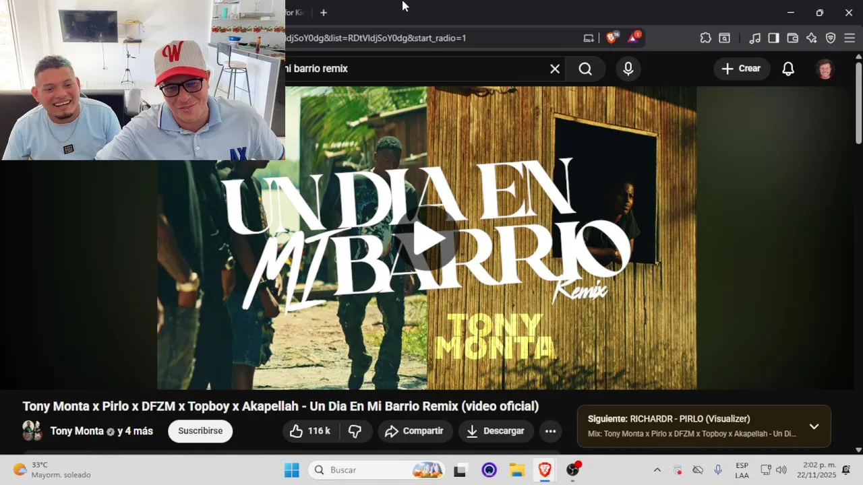The height and width of the screenshot is (485, 863).
Task: Click the Descargar download button
Action: 496,431
